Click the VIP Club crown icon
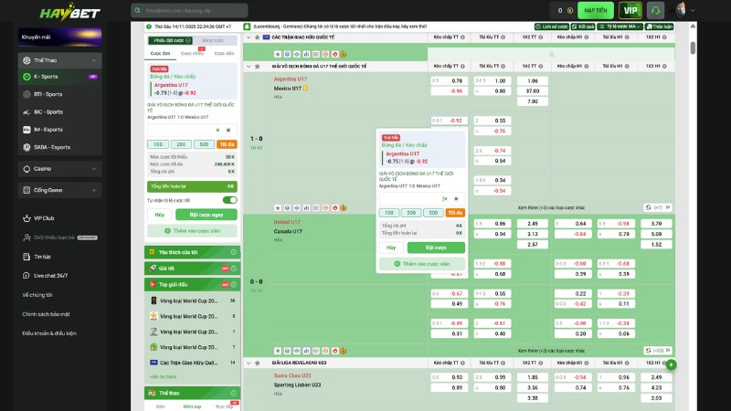 pyautogui.click(x=26, y=218)
